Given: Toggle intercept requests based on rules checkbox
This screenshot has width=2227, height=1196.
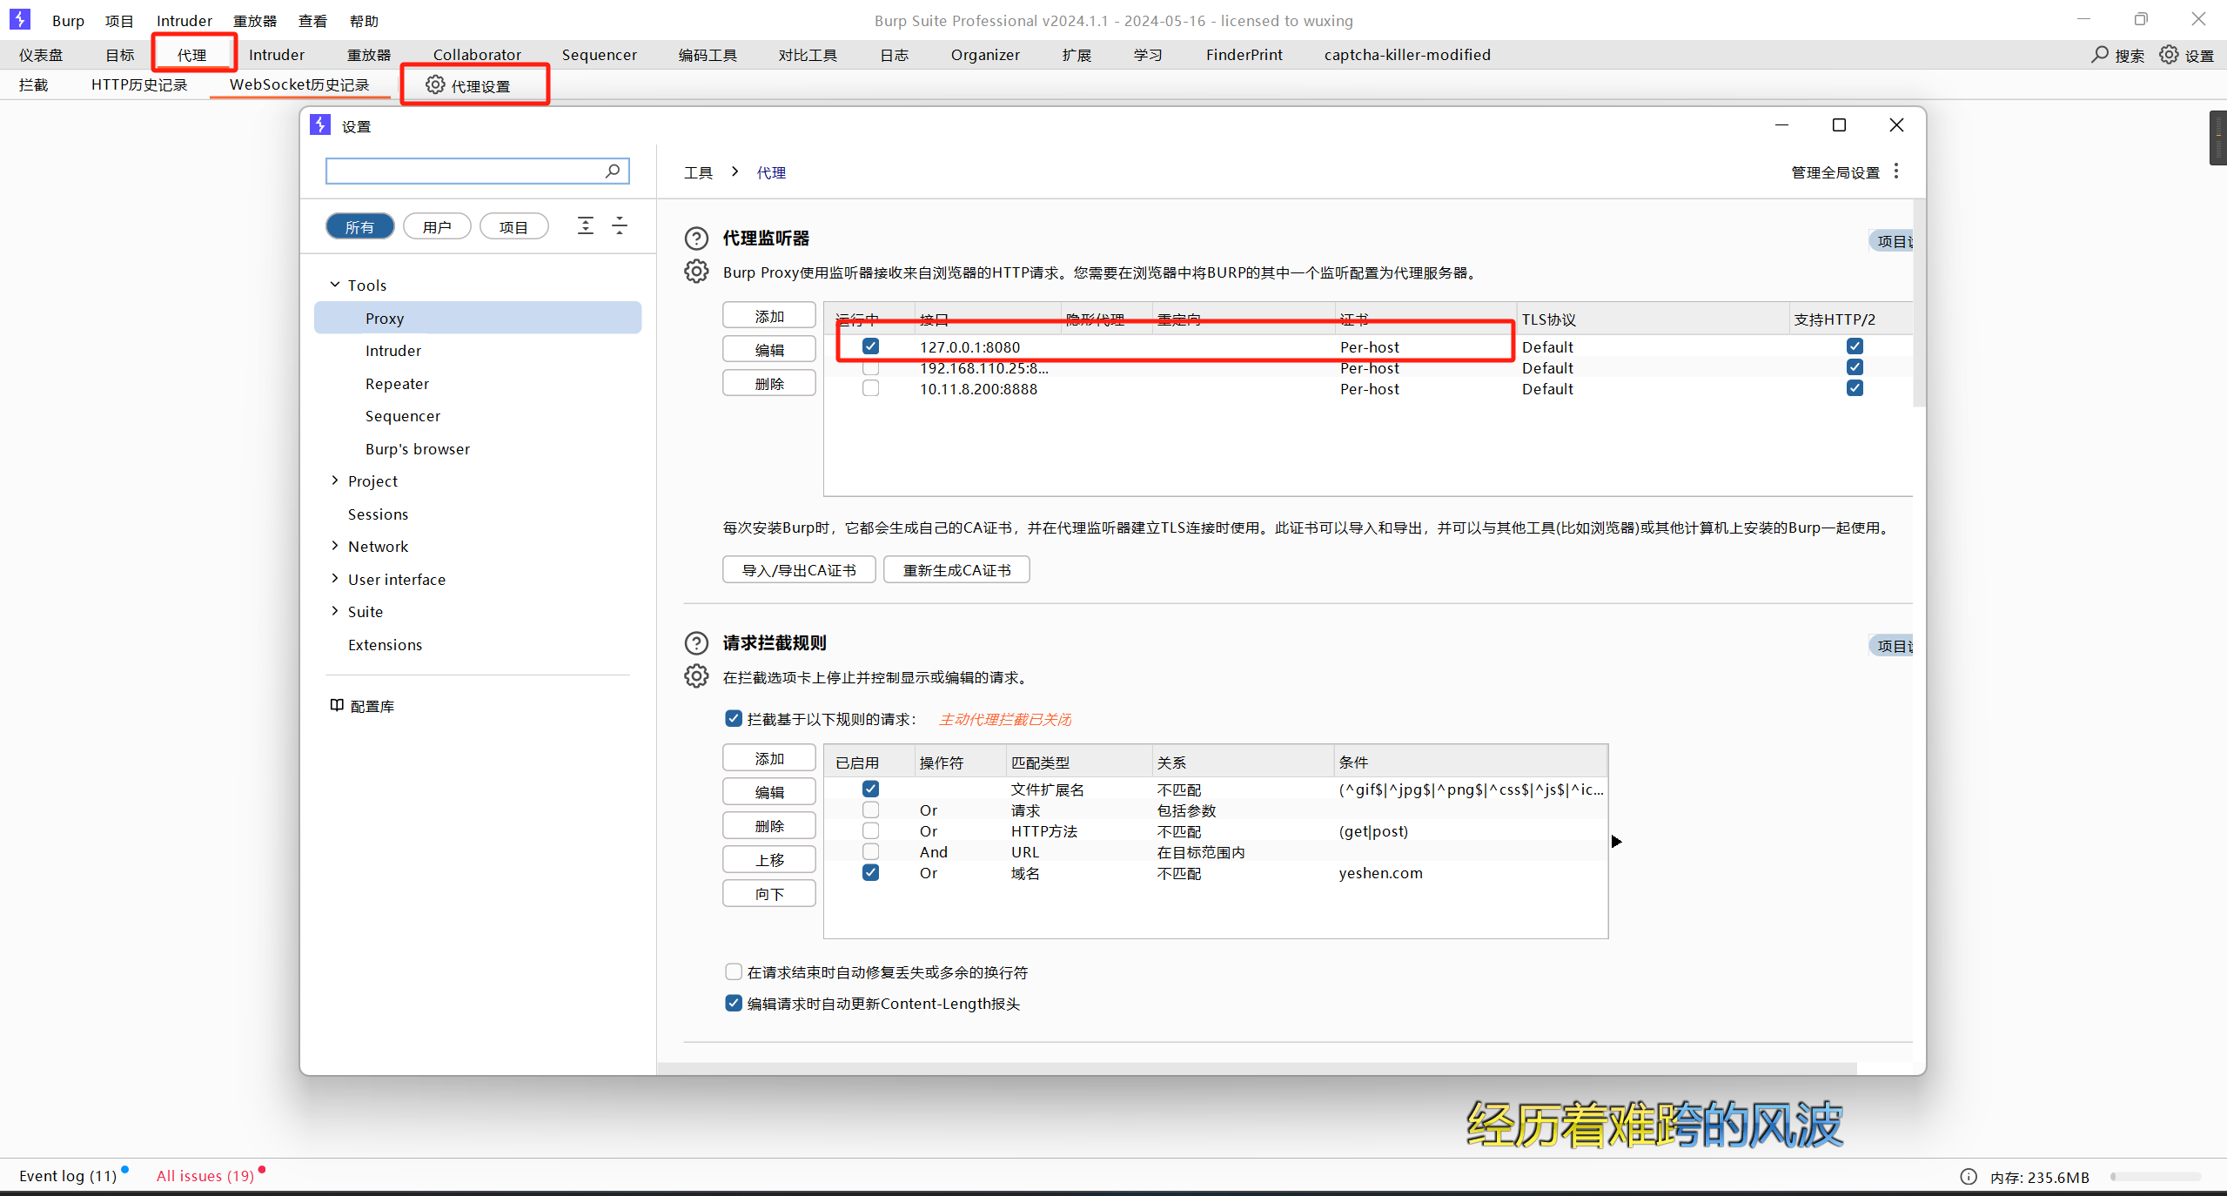Looking at the screenshot, I should (734, 719).
